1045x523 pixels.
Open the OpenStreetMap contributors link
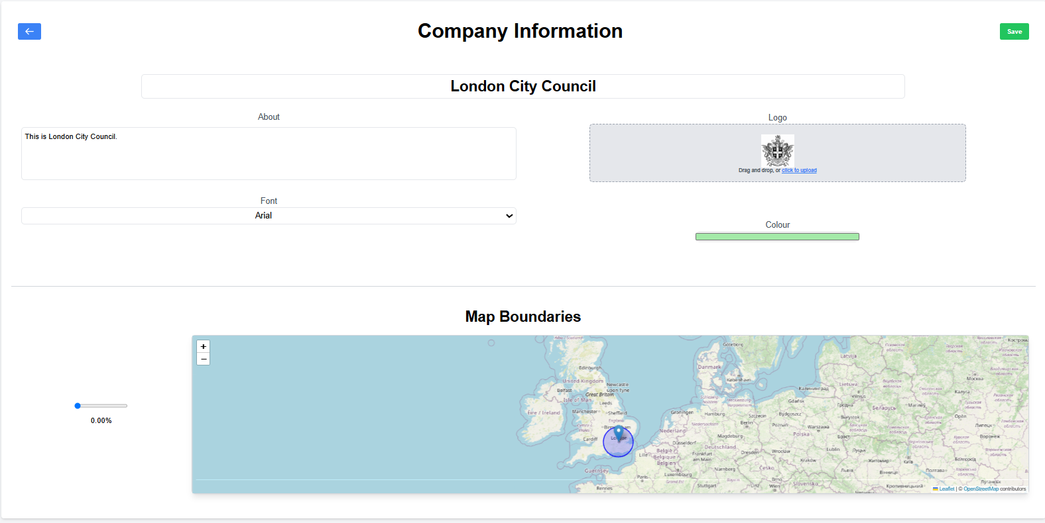[x=981, y=489]
